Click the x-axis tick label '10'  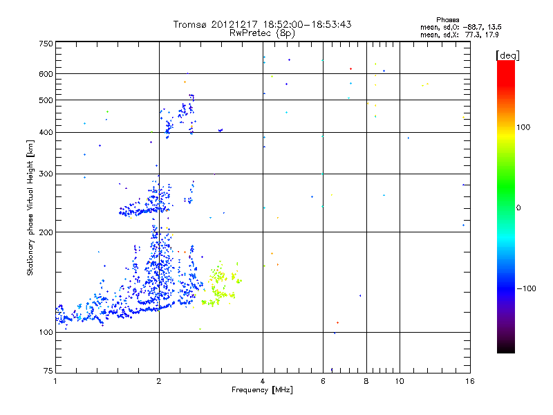(400, 381)
